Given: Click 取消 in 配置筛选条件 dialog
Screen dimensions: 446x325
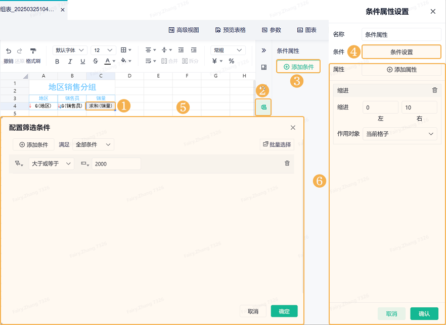Looking at the screenshot, I should 253,311.
